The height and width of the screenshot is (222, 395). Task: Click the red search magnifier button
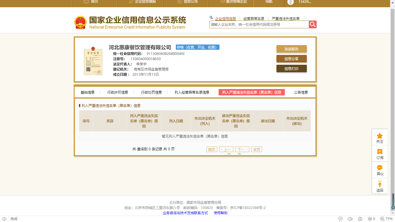pos(313,25)
